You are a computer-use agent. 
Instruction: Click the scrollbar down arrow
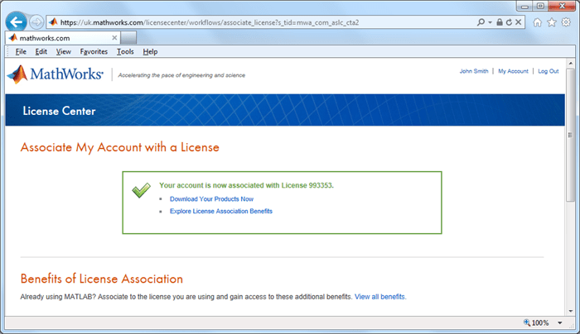[x=570, y=311]
